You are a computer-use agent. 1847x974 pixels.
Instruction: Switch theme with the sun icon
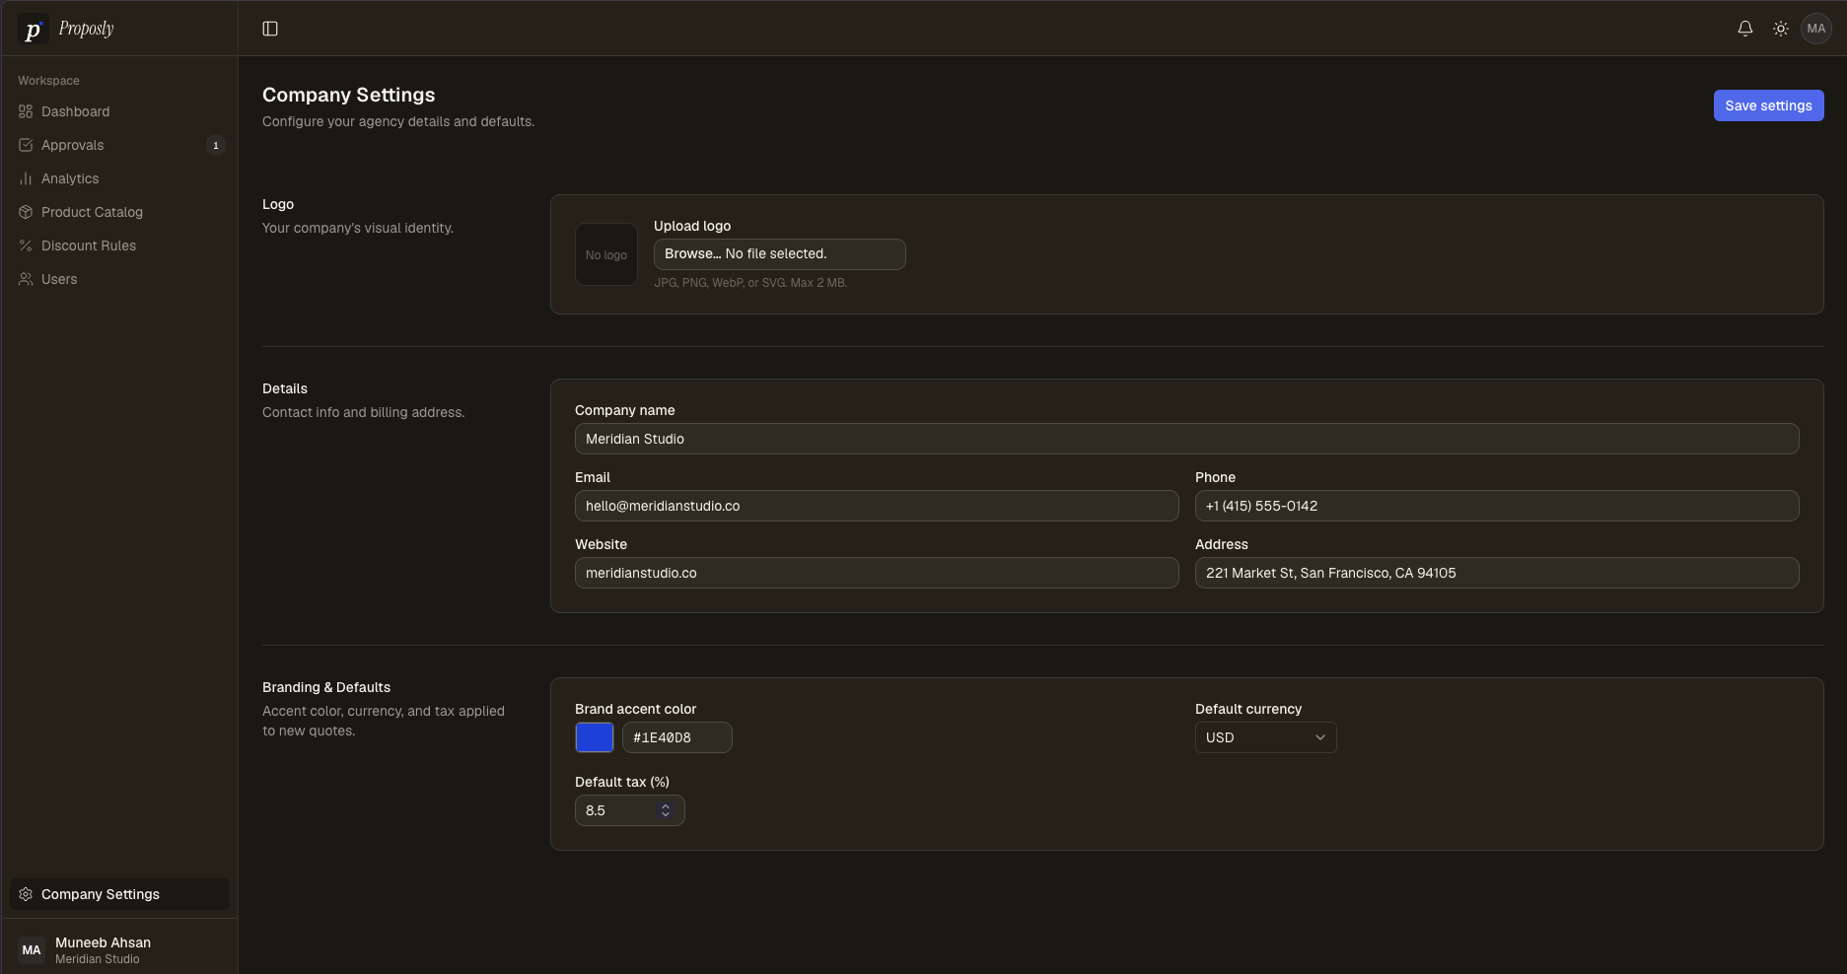[1781, 29]
